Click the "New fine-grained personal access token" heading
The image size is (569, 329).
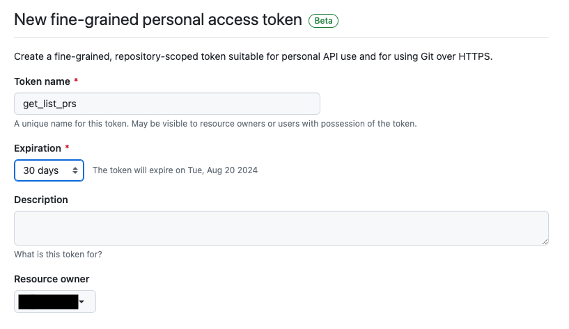coord(158,20)
